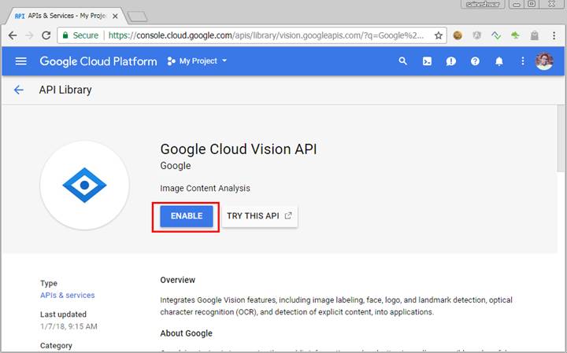Open the help question mark icon
This screenshot has height=353, width=567.
tap(475, 61)
